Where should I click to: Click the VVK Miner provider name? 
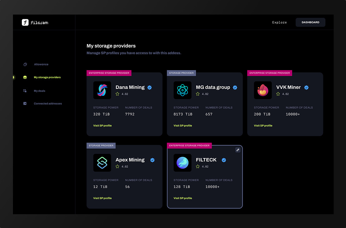[289, 87]
